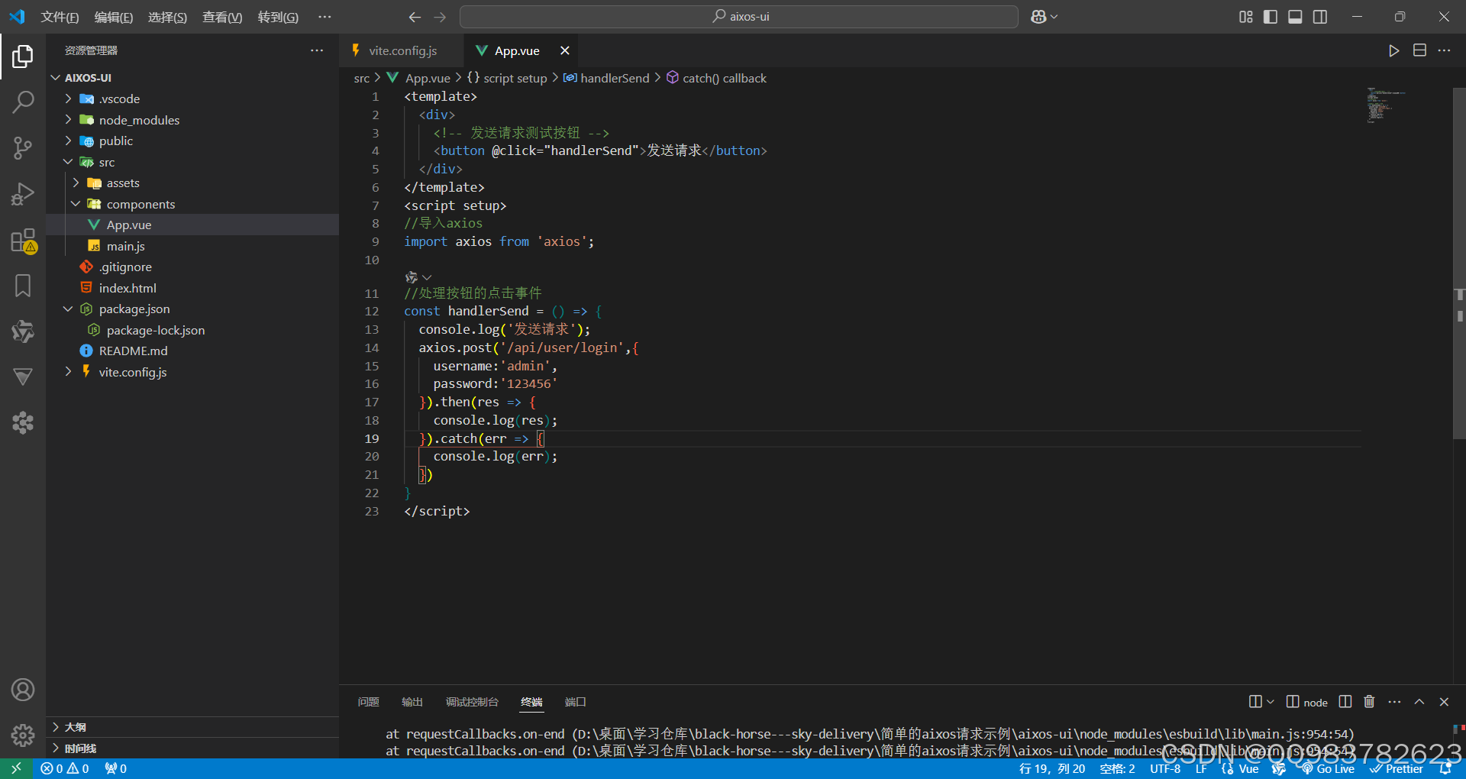Image resolution: width=1466 pixels, height=779 pixels.
Task: Open errors and warnings status indicator
Action: tap(65, 768)
